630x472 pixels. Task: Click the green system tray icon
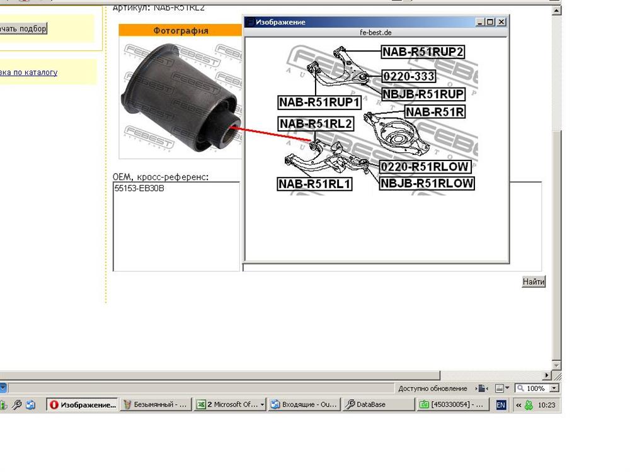click(529, 405)
